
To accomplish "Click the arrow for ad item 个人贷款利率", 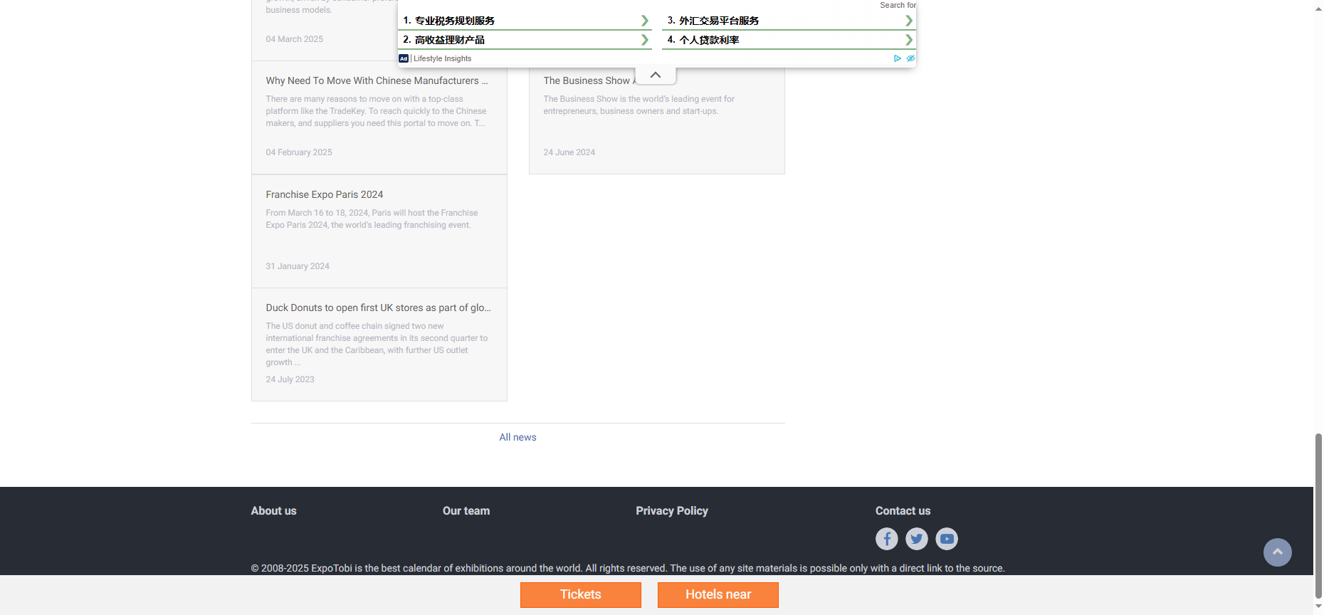I will (x=908, y=40).
